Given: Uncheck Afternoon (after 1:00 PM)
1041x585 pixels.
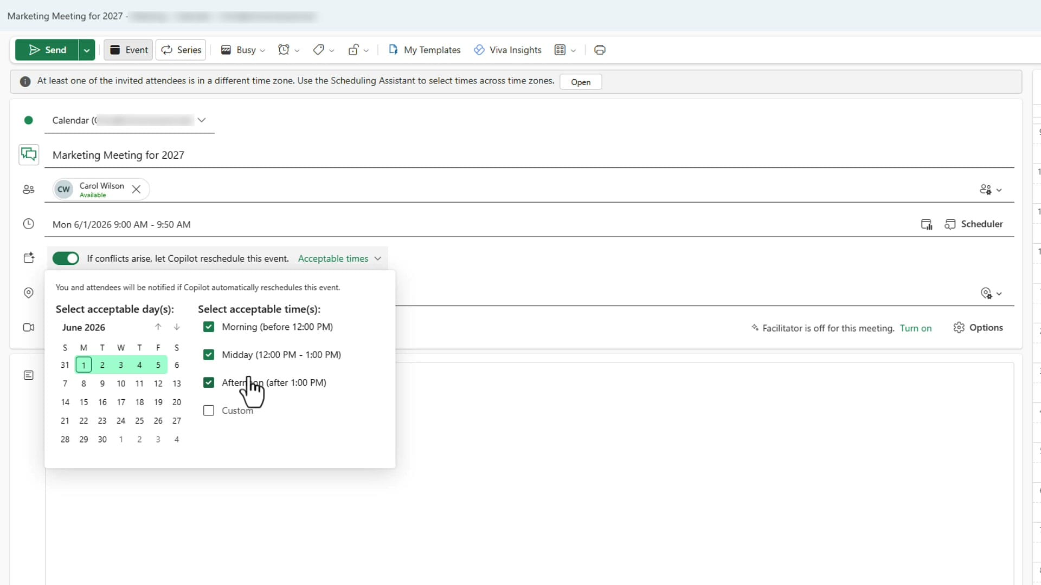Looking at the screenshot, I should [209, 382].
